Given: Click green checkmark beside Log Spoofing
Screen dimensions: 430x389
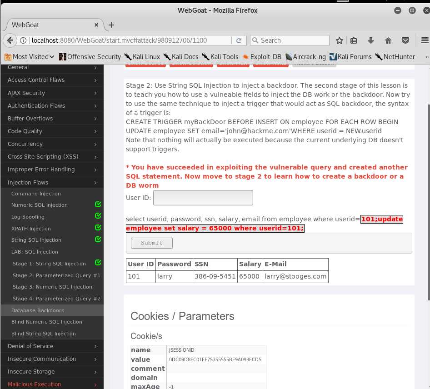Looking at the screenshot, I should (98, 216).
